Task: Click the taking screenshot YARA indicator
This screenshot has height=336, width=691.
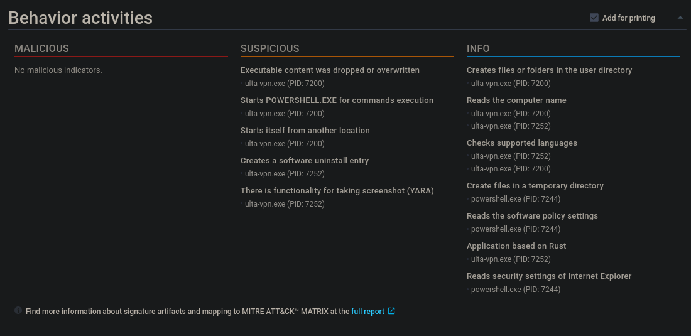Action: pos(337,191)
